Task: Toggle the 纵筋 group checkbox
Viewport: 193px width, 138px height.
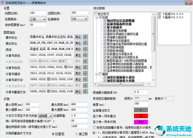Action: pos(100,17)
